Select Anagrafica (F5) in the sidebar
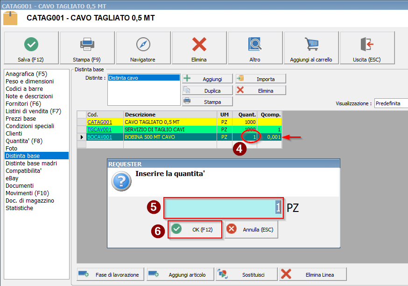Screen dimensions: 408x286 pyautogui.click(x=26, y=74)
